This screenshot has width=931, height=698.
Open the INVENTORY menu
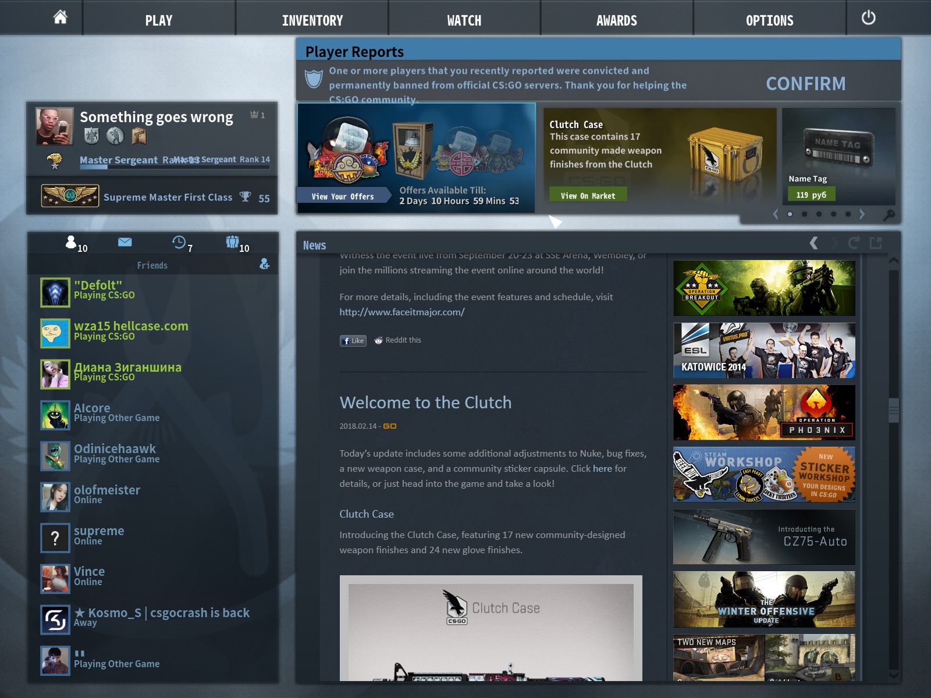click(312, 20)
